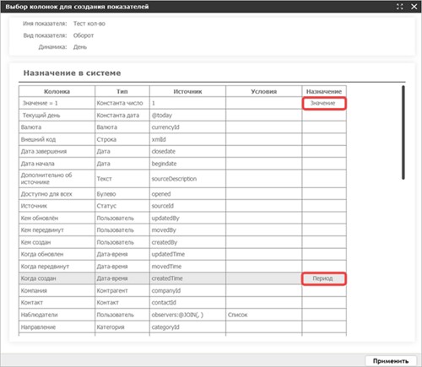Select the 'Компания' row
This screenshot has width=422, height=367.
pyautogui.click(x=182, y=290)
